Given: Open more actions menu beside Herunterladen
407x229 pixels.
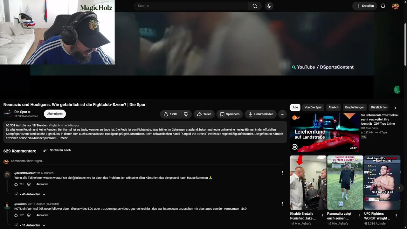Looking at the screenshot, I should 282,114.
